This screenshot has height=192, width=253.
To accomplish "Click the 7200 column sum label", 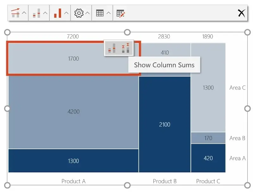I will click(73, 36).
